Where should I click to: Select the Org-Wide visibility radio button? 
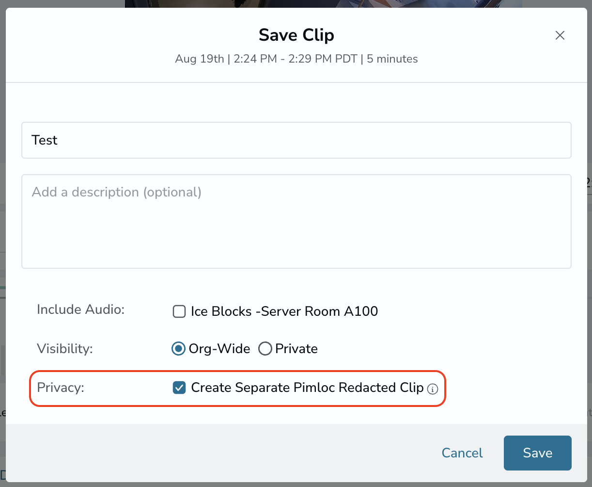tap(179, 349)
